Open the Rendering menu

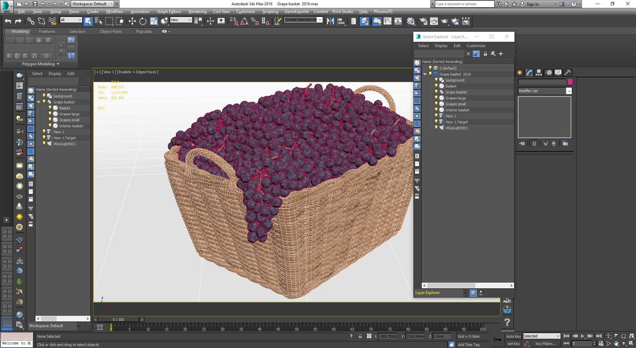coord(197,12)
